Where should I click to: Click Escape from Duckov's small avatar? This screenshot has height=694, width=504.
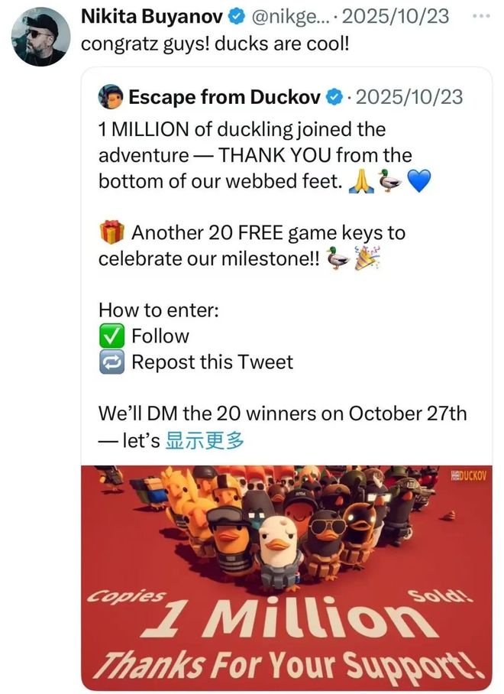[111, 97]
